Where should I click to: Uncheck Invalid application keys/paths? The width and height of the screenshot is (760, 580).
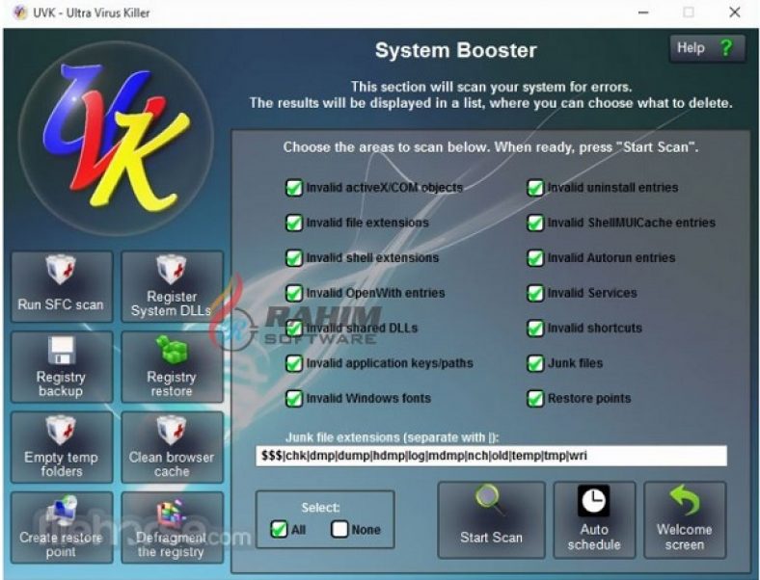coord(294,363)
